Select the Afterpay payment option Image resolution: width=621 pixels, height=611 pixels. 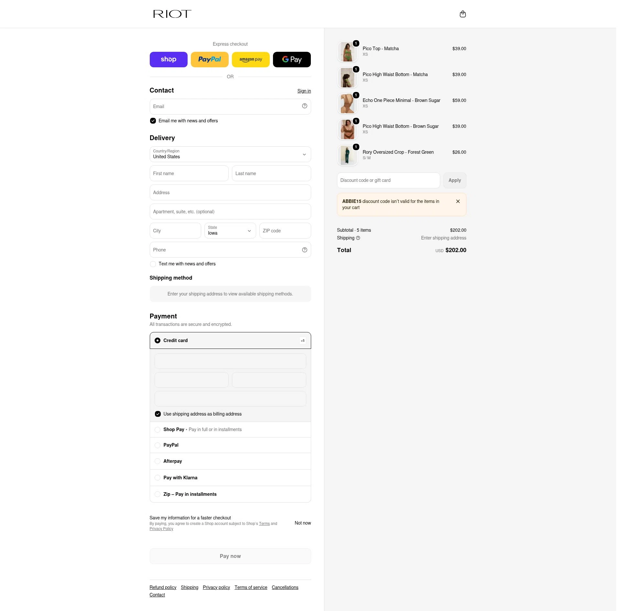click(x=230, y=461)
